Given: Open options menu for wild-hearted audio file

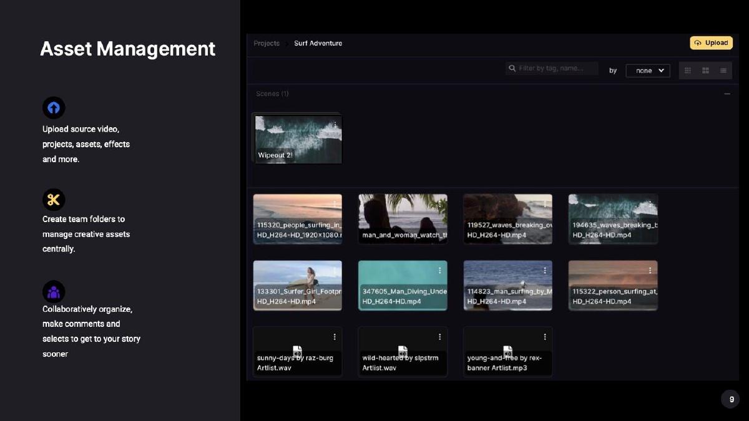Looking at the screenshot, I should [x=440, y=337].
